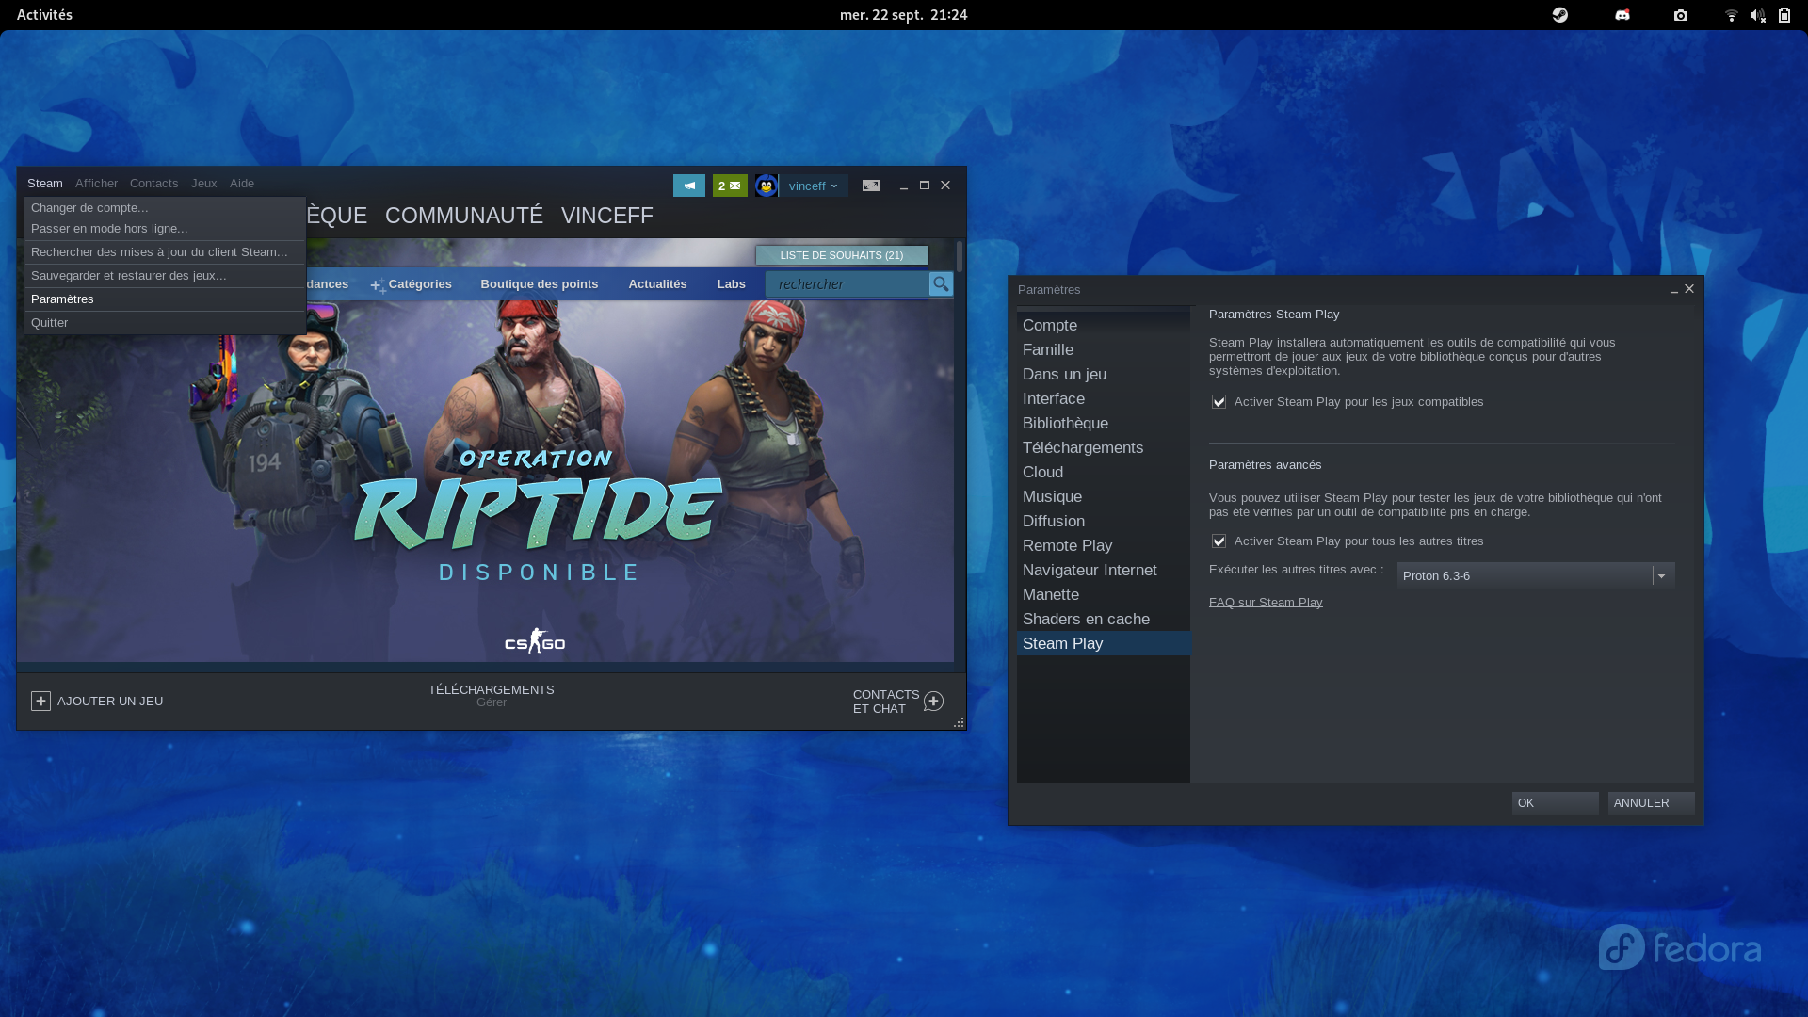
Task: Click the Contacts et chat plus icon
Action: [x=933, y=702]
